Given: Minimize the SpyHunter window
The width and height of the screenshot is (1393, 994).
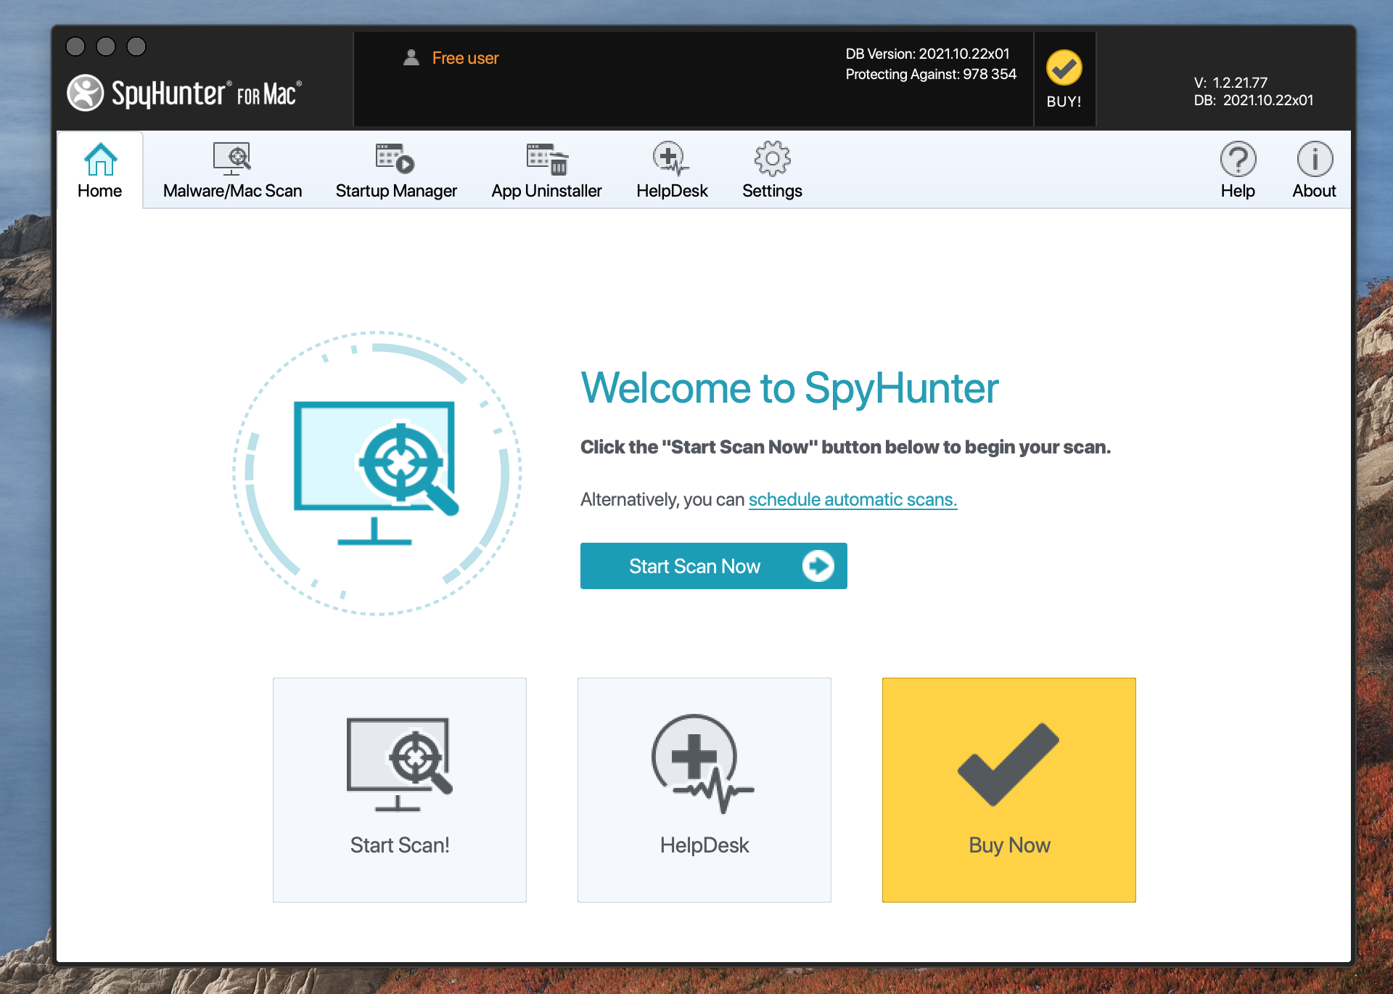Looking at the screenshot, I should coord(106,46).
